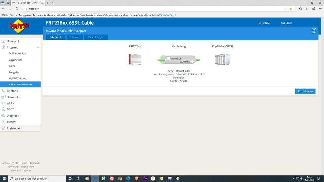324x182 pixels.
Task: Open the help question mark icon
Action: pos(314,30)
